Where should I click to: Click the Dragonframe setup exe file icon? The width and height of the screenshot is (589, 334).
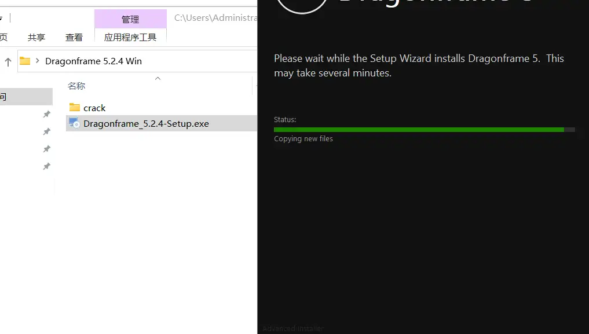74,123
